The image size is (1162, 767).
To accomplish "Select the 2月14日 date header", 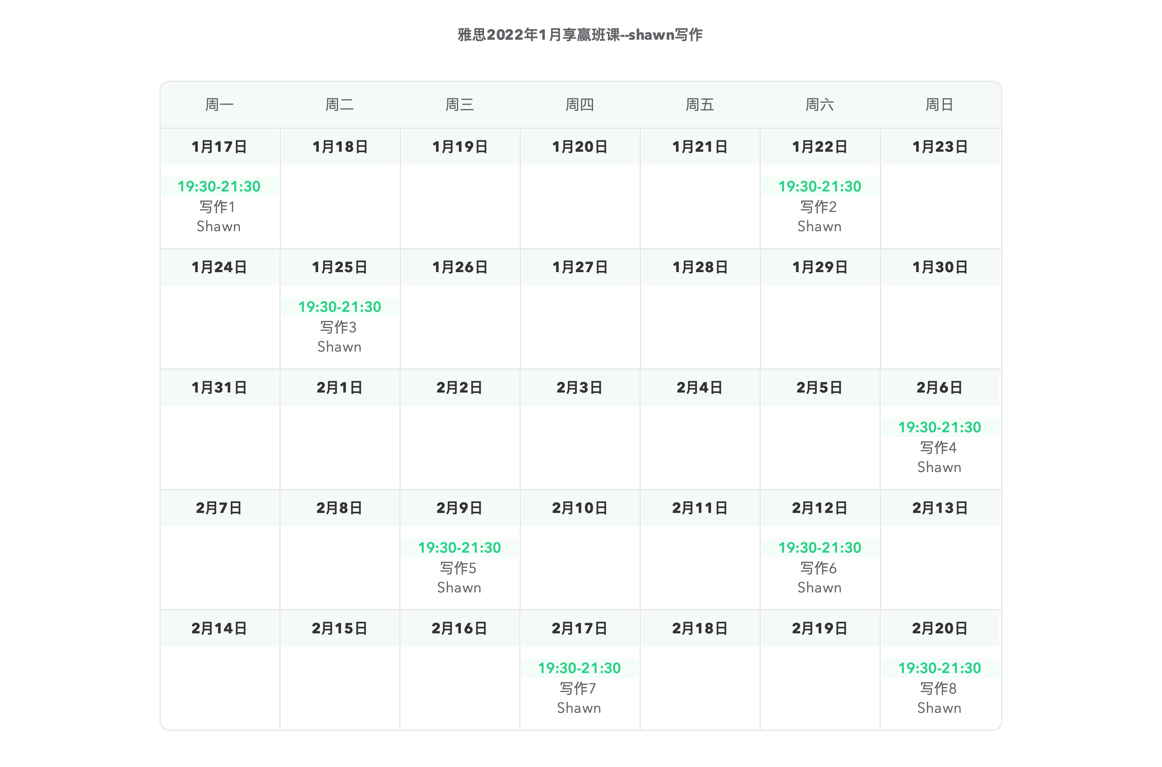I will click(x=219, y=629).
